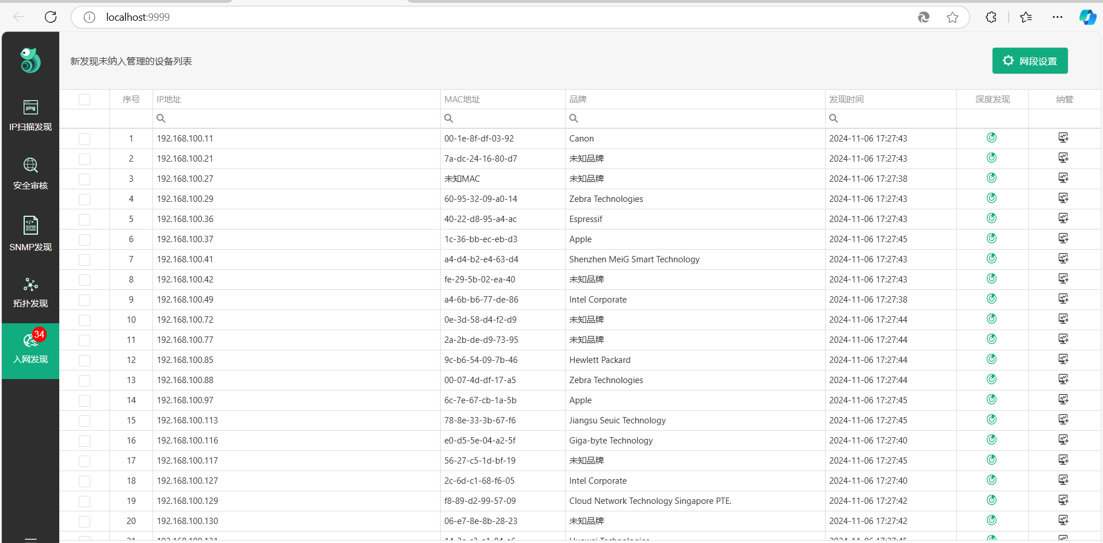Viewport: 1103px width, 543px height.
Task: Go to the SNMP发现 page
Action: [30, 234]
